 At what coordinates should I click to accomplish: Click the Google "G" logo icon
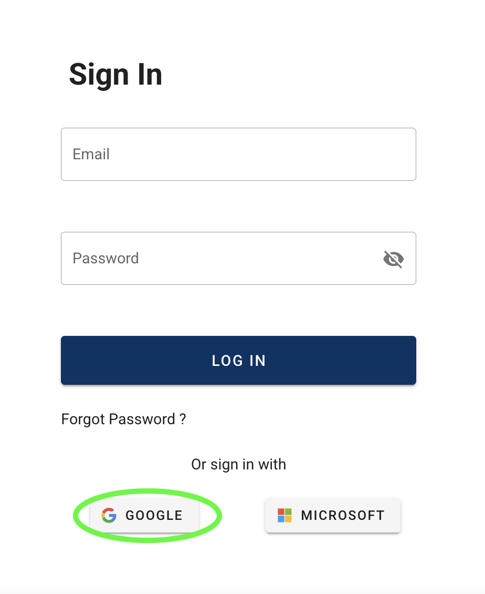[109, 515]
